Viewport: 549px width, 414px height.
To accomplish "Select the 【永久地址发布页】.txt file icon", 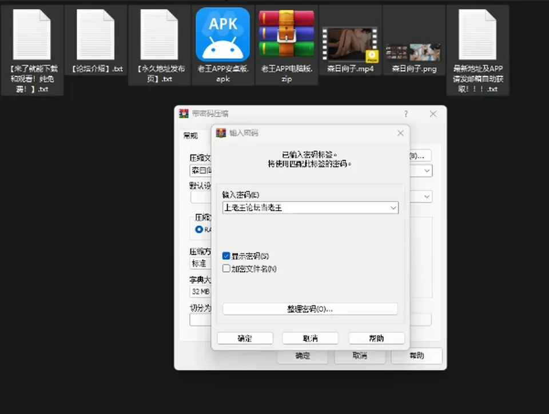I will (x=160, y=35).
